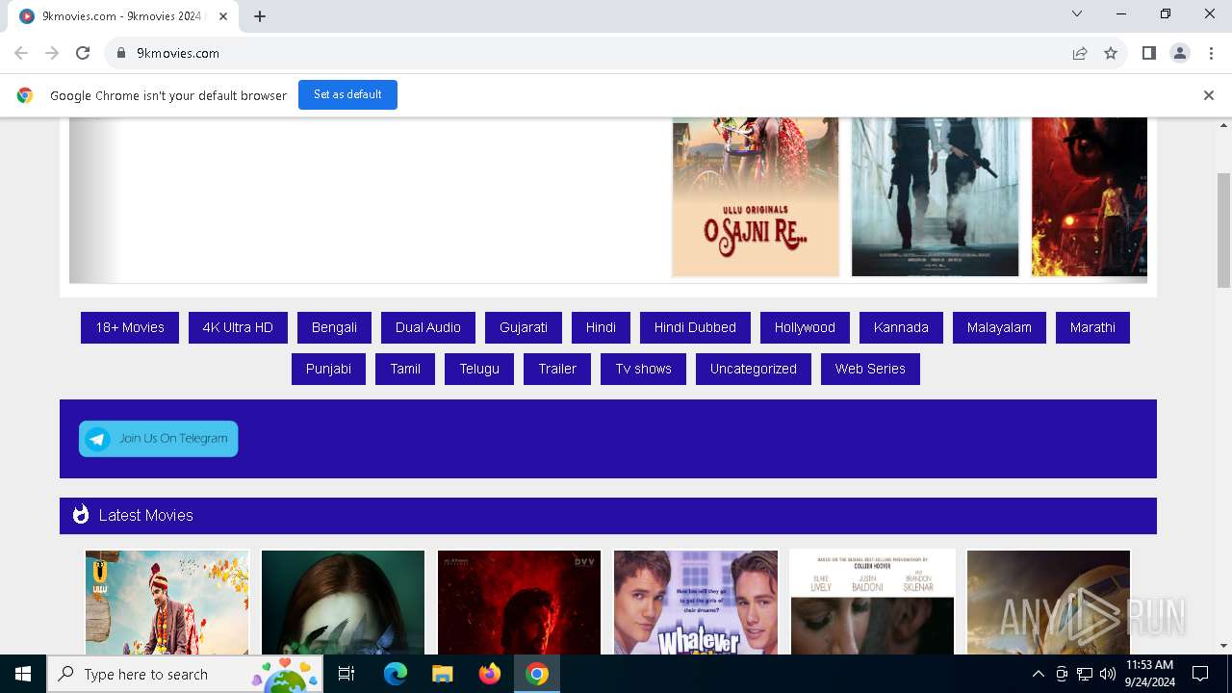This screenshot has width=1232, height=693.
Task: Open red-haired woman movie poster
Action: pyautogui.click(x=343, y=602)
